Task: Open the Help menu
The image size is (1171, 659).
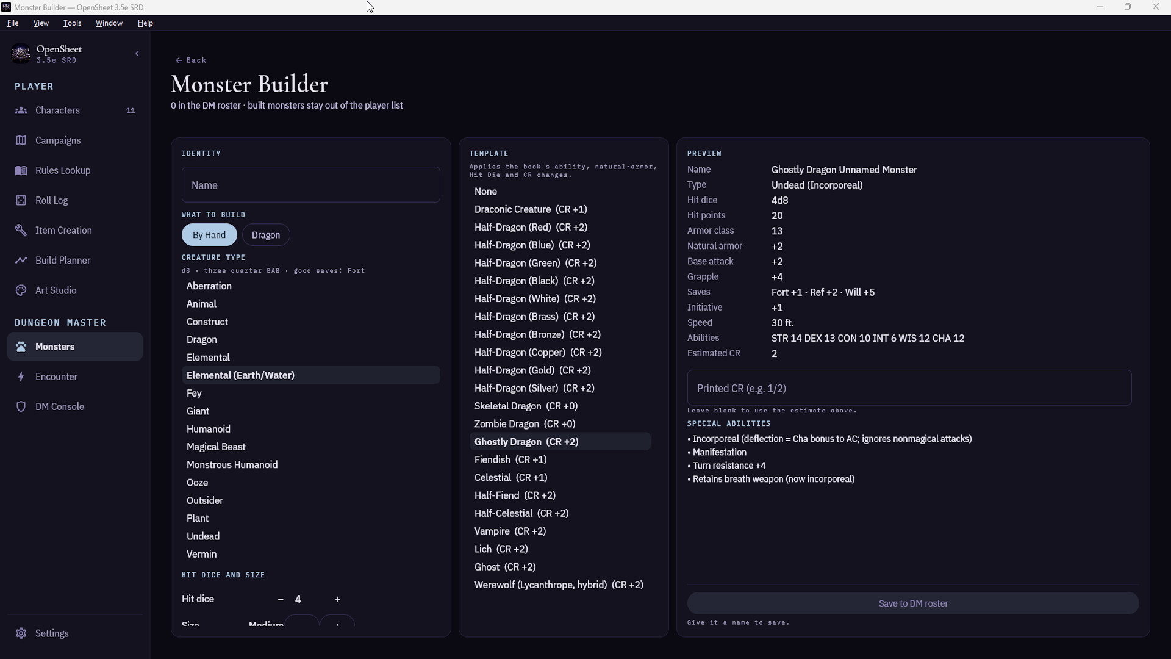Action: [145, 23]
